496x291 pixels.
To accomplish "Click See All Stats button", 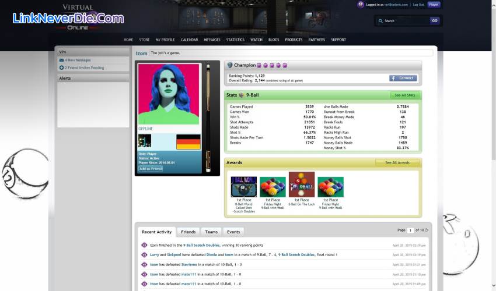I will pyautogui.click(x=404, y=95).
